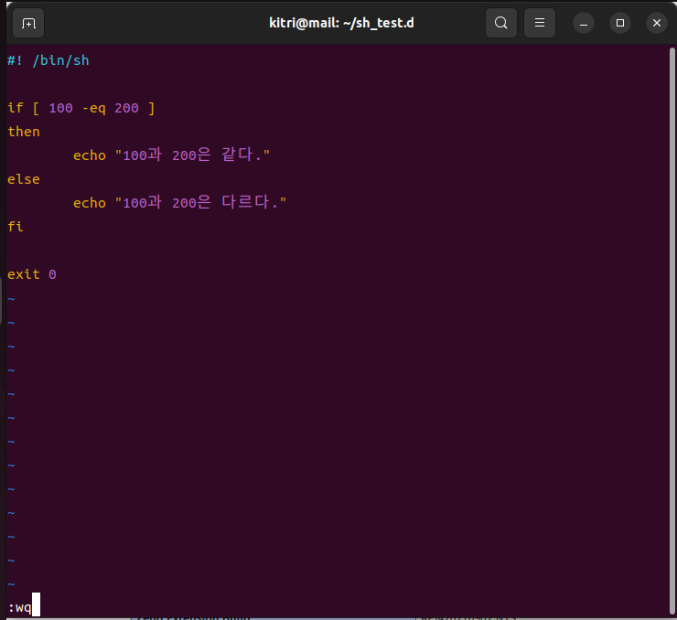Close the terminal window

pos(657,23)
